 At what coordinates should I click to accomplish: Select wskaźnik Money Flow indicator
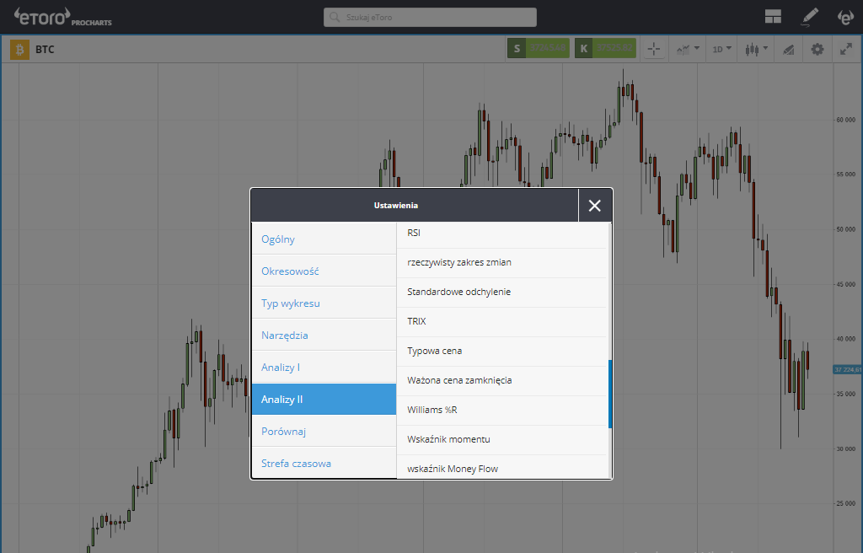coord(501,467)
